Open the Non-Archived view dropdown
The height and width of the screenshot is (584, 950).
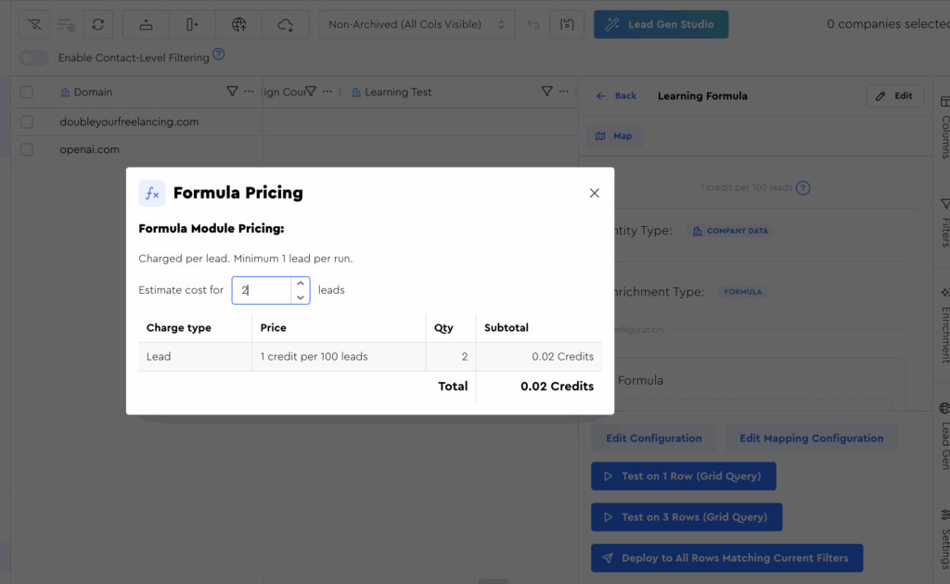click(x=416, y=24)
